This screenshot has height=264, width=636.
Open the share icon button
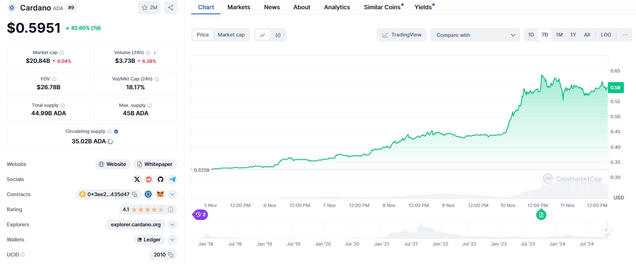(170, 8)
